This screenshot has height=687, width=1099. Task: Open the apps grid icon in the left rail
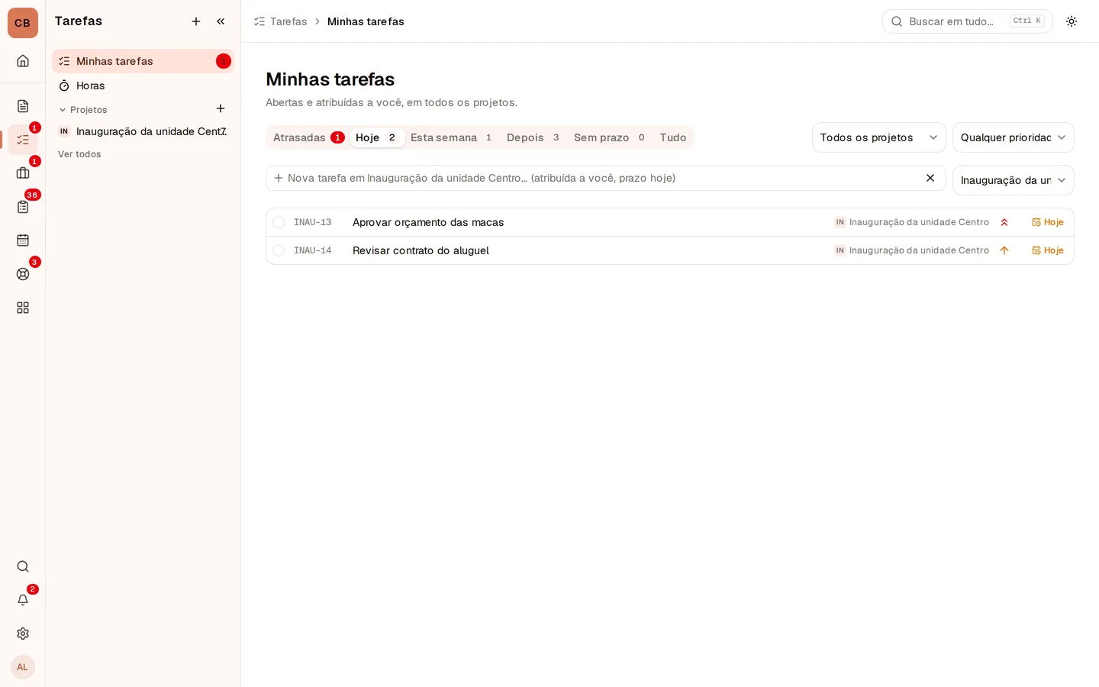tap(23, 308)
